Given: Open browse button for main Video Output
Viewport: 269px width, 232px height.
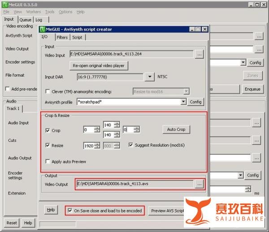Looking at the screenshot, I should [x=259, y=50].
